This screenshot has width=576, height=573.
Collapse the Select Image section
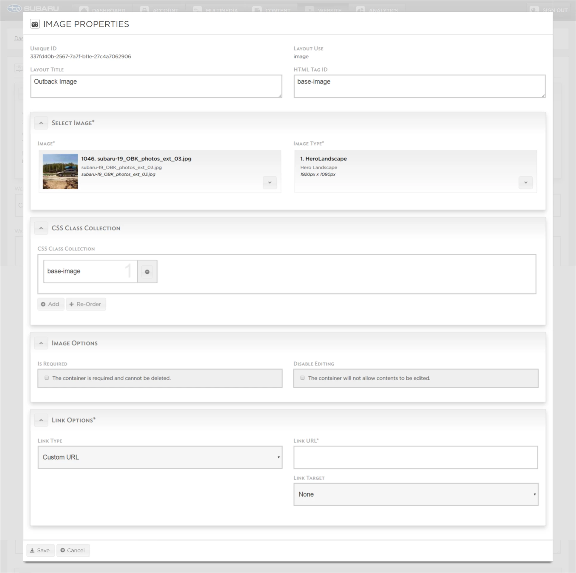pos(41,123)
